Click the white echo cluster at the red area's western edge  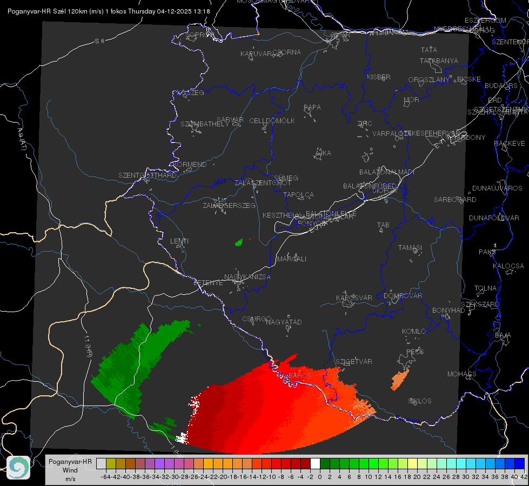pyautogui.click(x=193, y=404)
